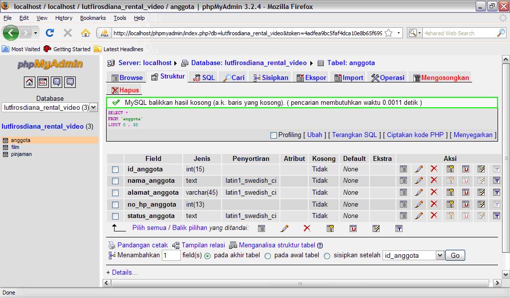Select 'pada awal tabel' radio option

click(x=267, y=256)
